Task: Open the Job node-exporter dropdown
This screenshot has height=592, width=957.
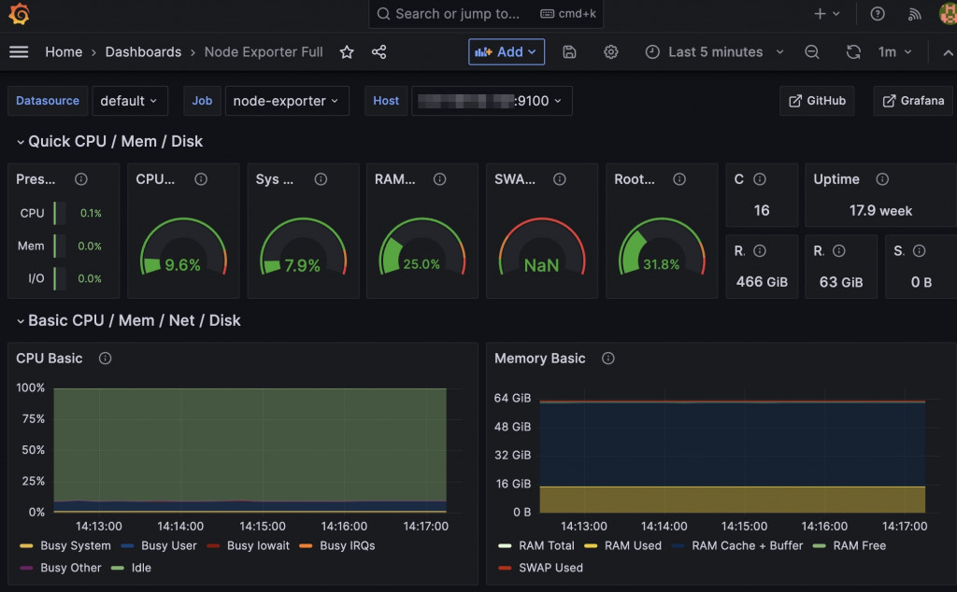Action: (x=287, y=101)
